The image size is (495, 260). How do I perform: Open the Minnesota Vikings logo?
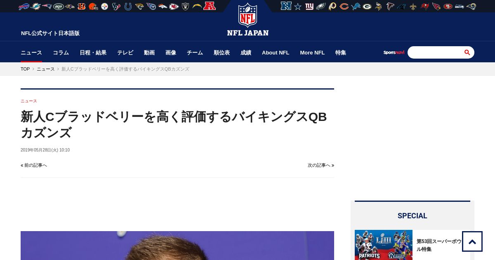tap(379, 6)
